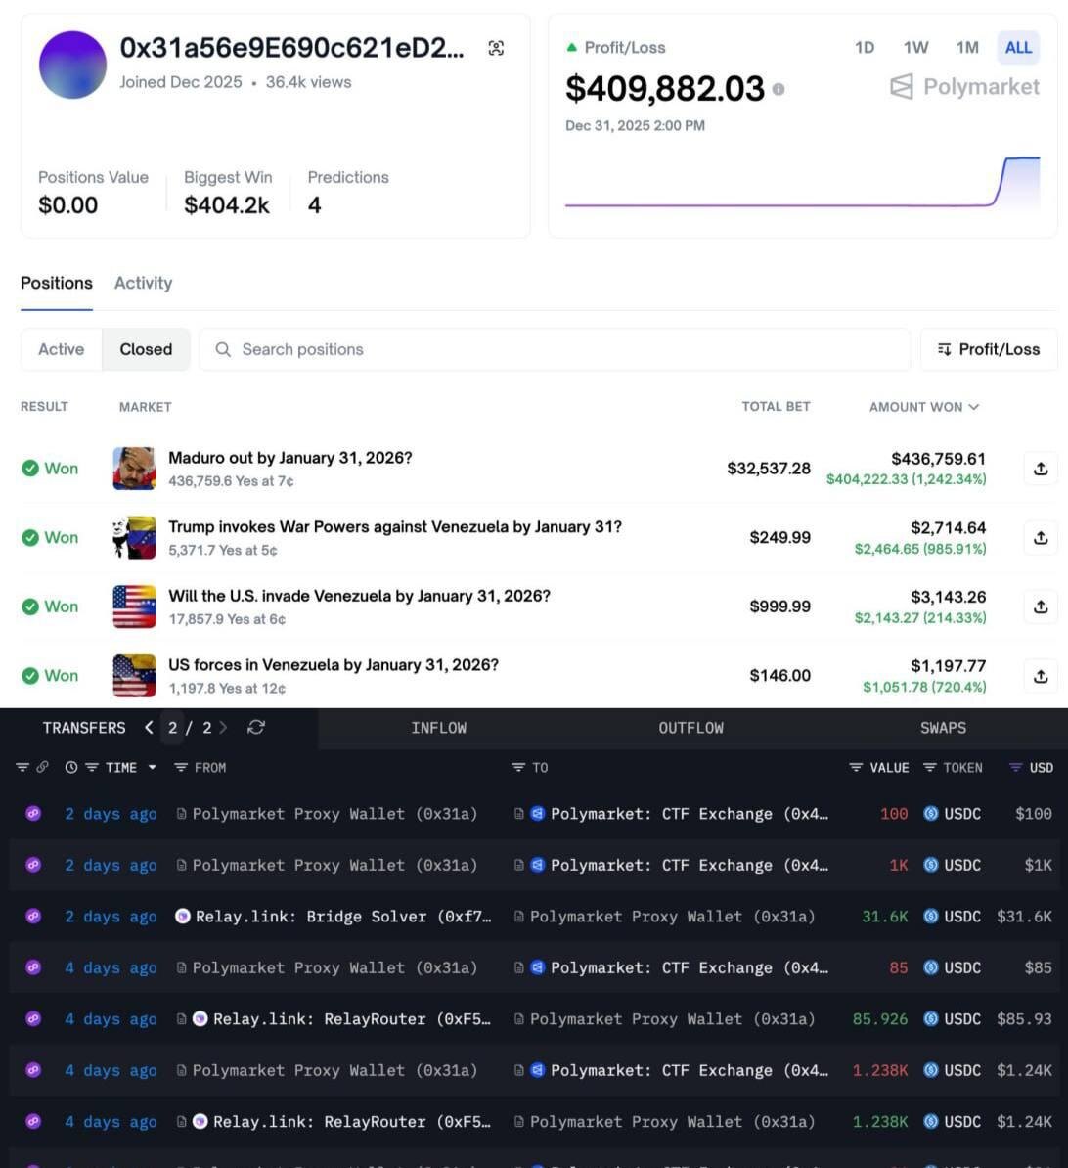Viewport: 1068px width, 1168px height.
Task: Click the link chain icon in transfers header
Action: click(42, 767)
